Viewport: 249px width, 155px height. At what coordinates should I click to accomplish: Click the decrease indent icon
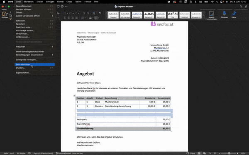(x=84, y=13)
